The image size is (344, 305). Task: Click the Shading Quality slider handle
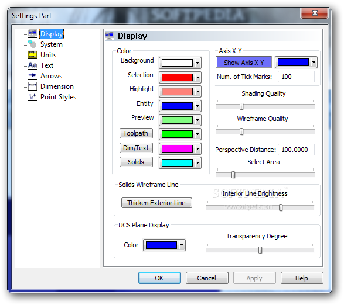[241, 106]
